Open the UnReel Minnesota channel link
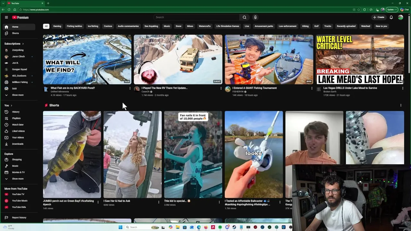The height and width of the screenshot is (231, 411). click(60, 92)
